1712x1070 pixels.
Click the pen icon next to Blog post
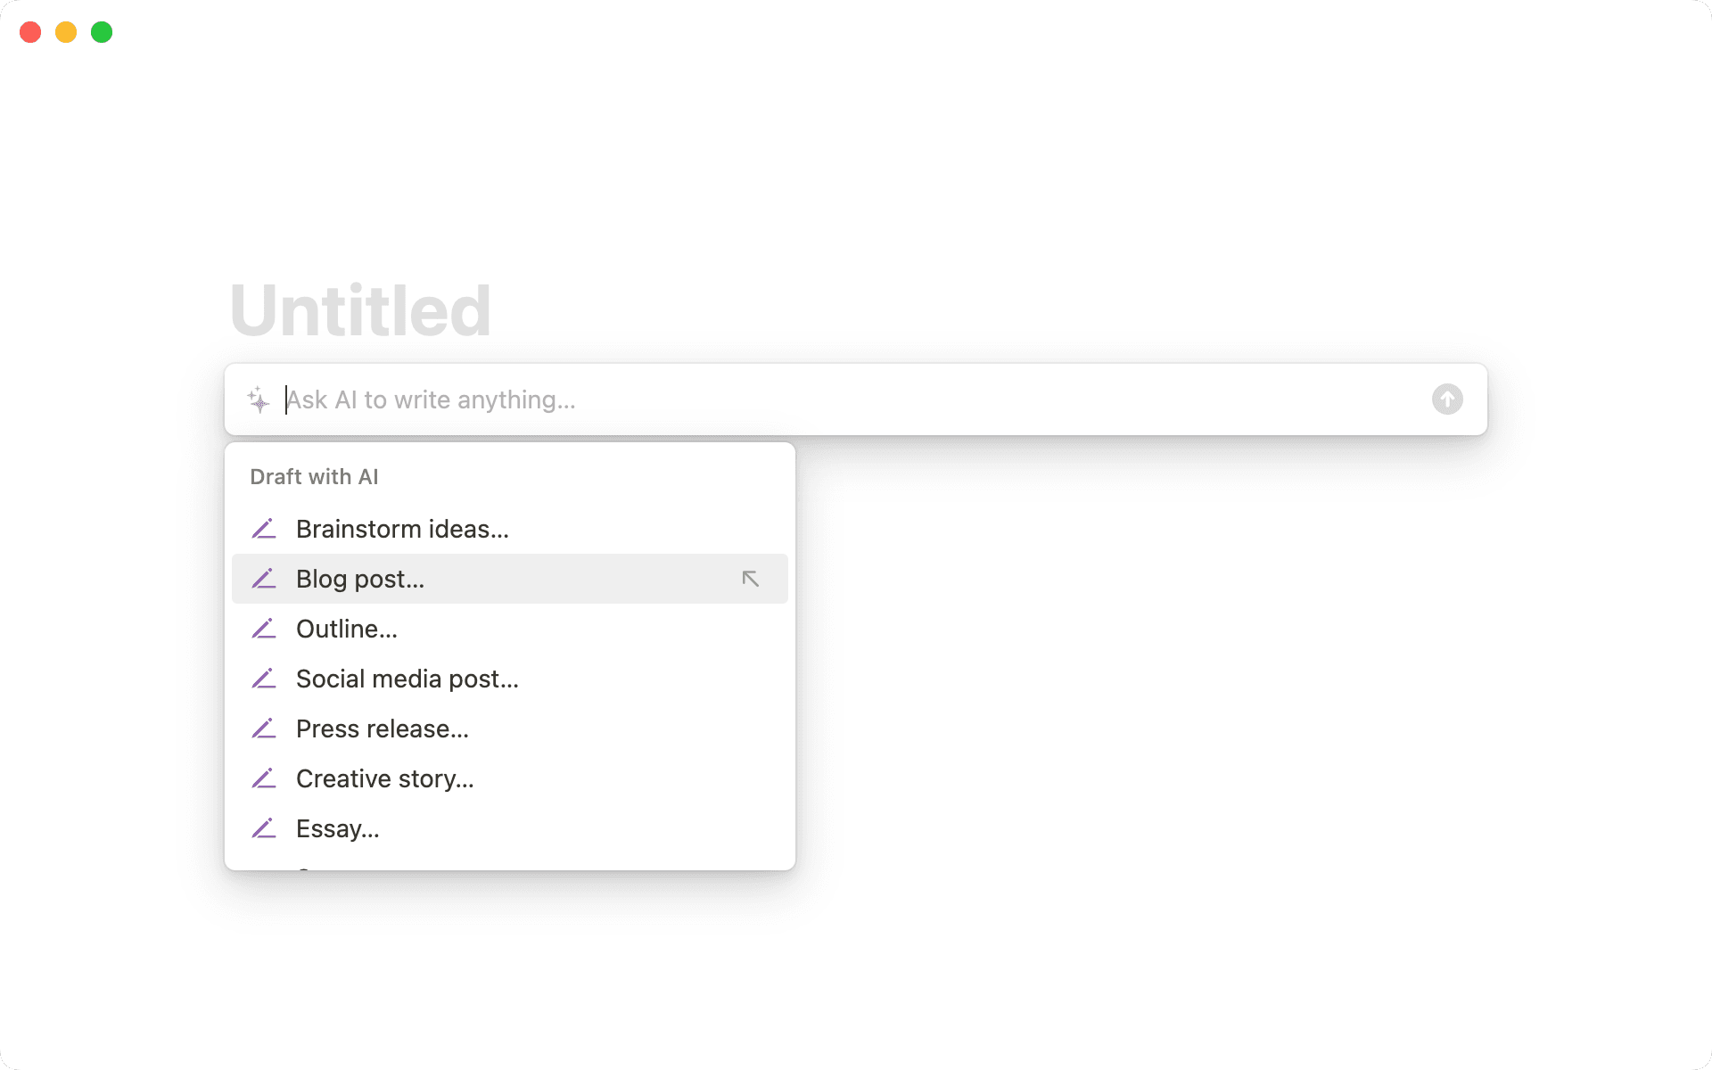(x=265, y=579)
